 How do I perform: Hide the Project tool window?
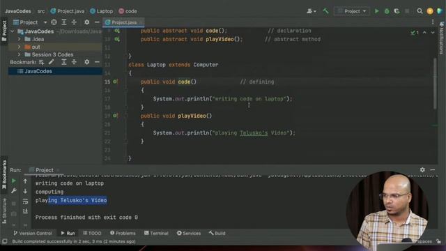click(x=97, y=22)
